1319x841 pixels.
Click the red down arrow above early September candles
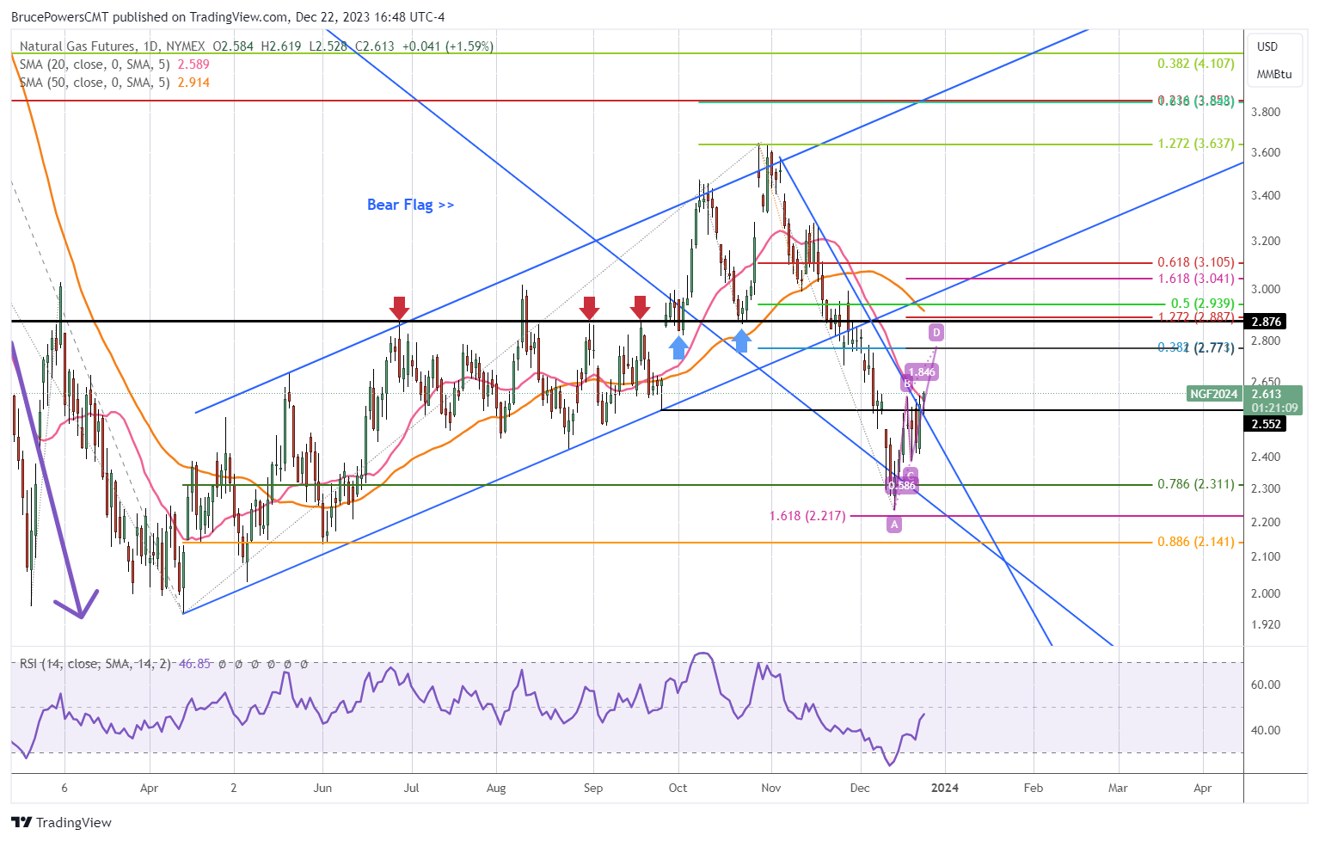pyautogui.click(x=589, y=308)
